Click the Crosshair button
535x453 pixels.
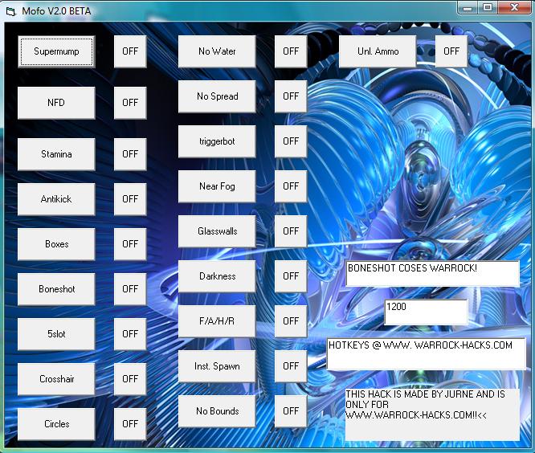click(x=56, y=379)
